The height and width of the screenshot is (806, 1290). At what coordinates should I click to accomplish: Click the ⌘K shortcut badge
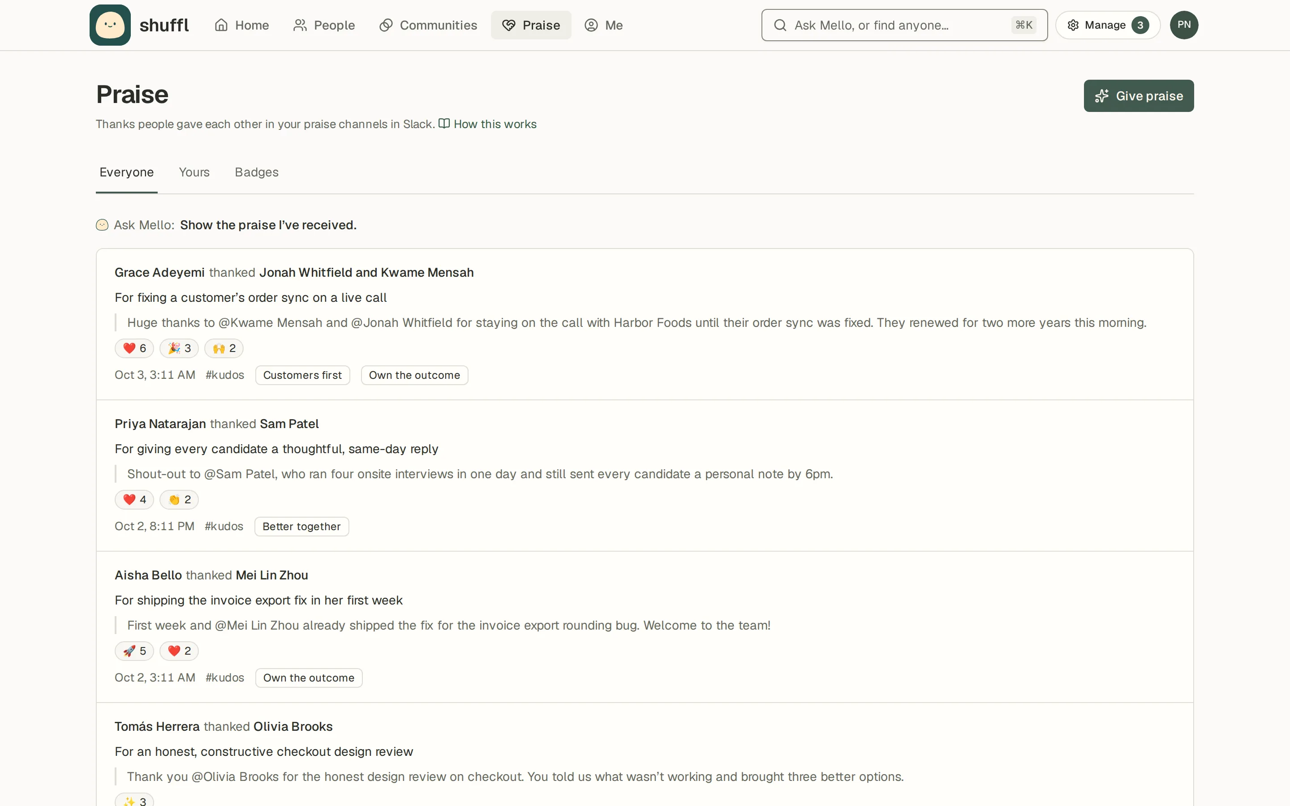(1023, 25)
